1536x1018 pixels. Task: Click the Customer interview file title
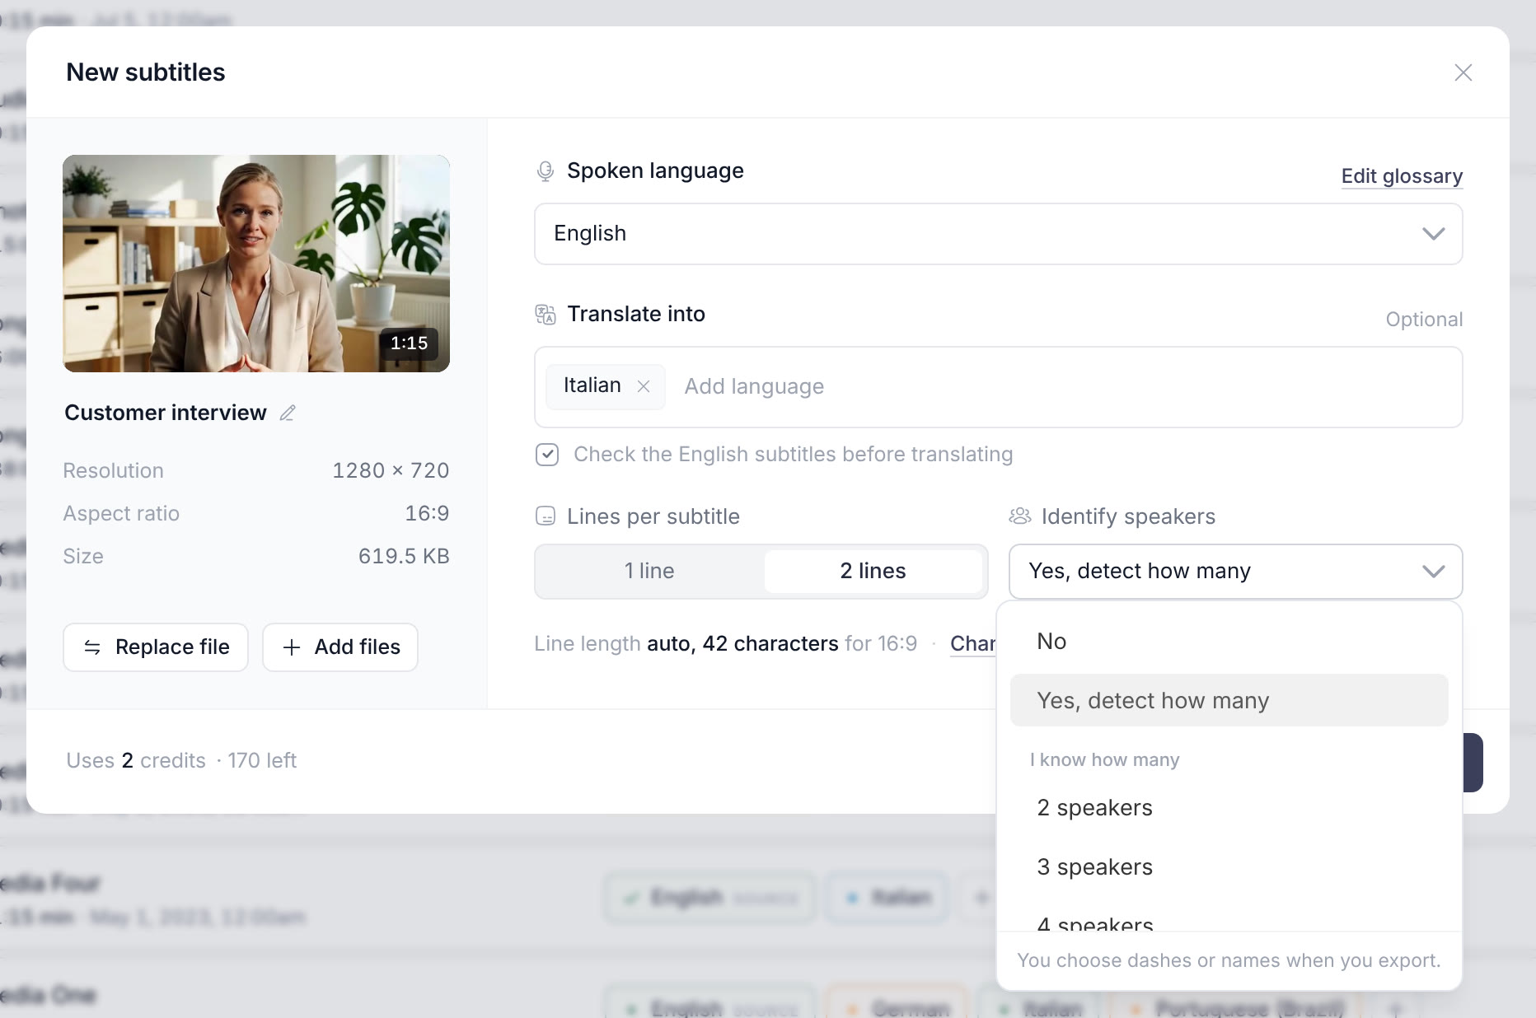click(166, 413)
